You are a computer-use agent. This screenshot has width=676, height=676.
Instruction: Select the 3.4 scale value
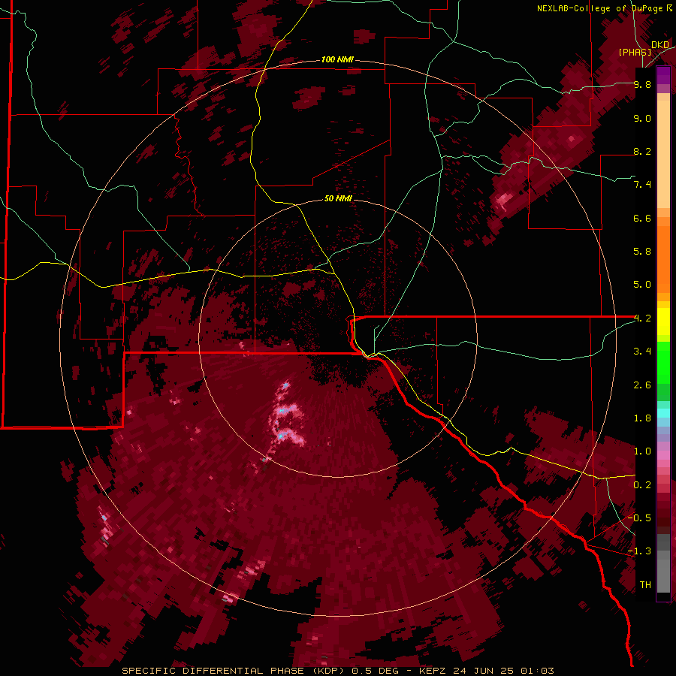642,352
